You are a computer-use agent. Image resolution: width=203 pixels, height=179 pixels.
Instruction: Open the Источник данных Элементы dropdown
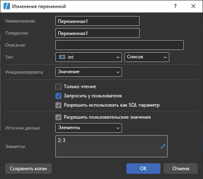[x=89, y=128]
